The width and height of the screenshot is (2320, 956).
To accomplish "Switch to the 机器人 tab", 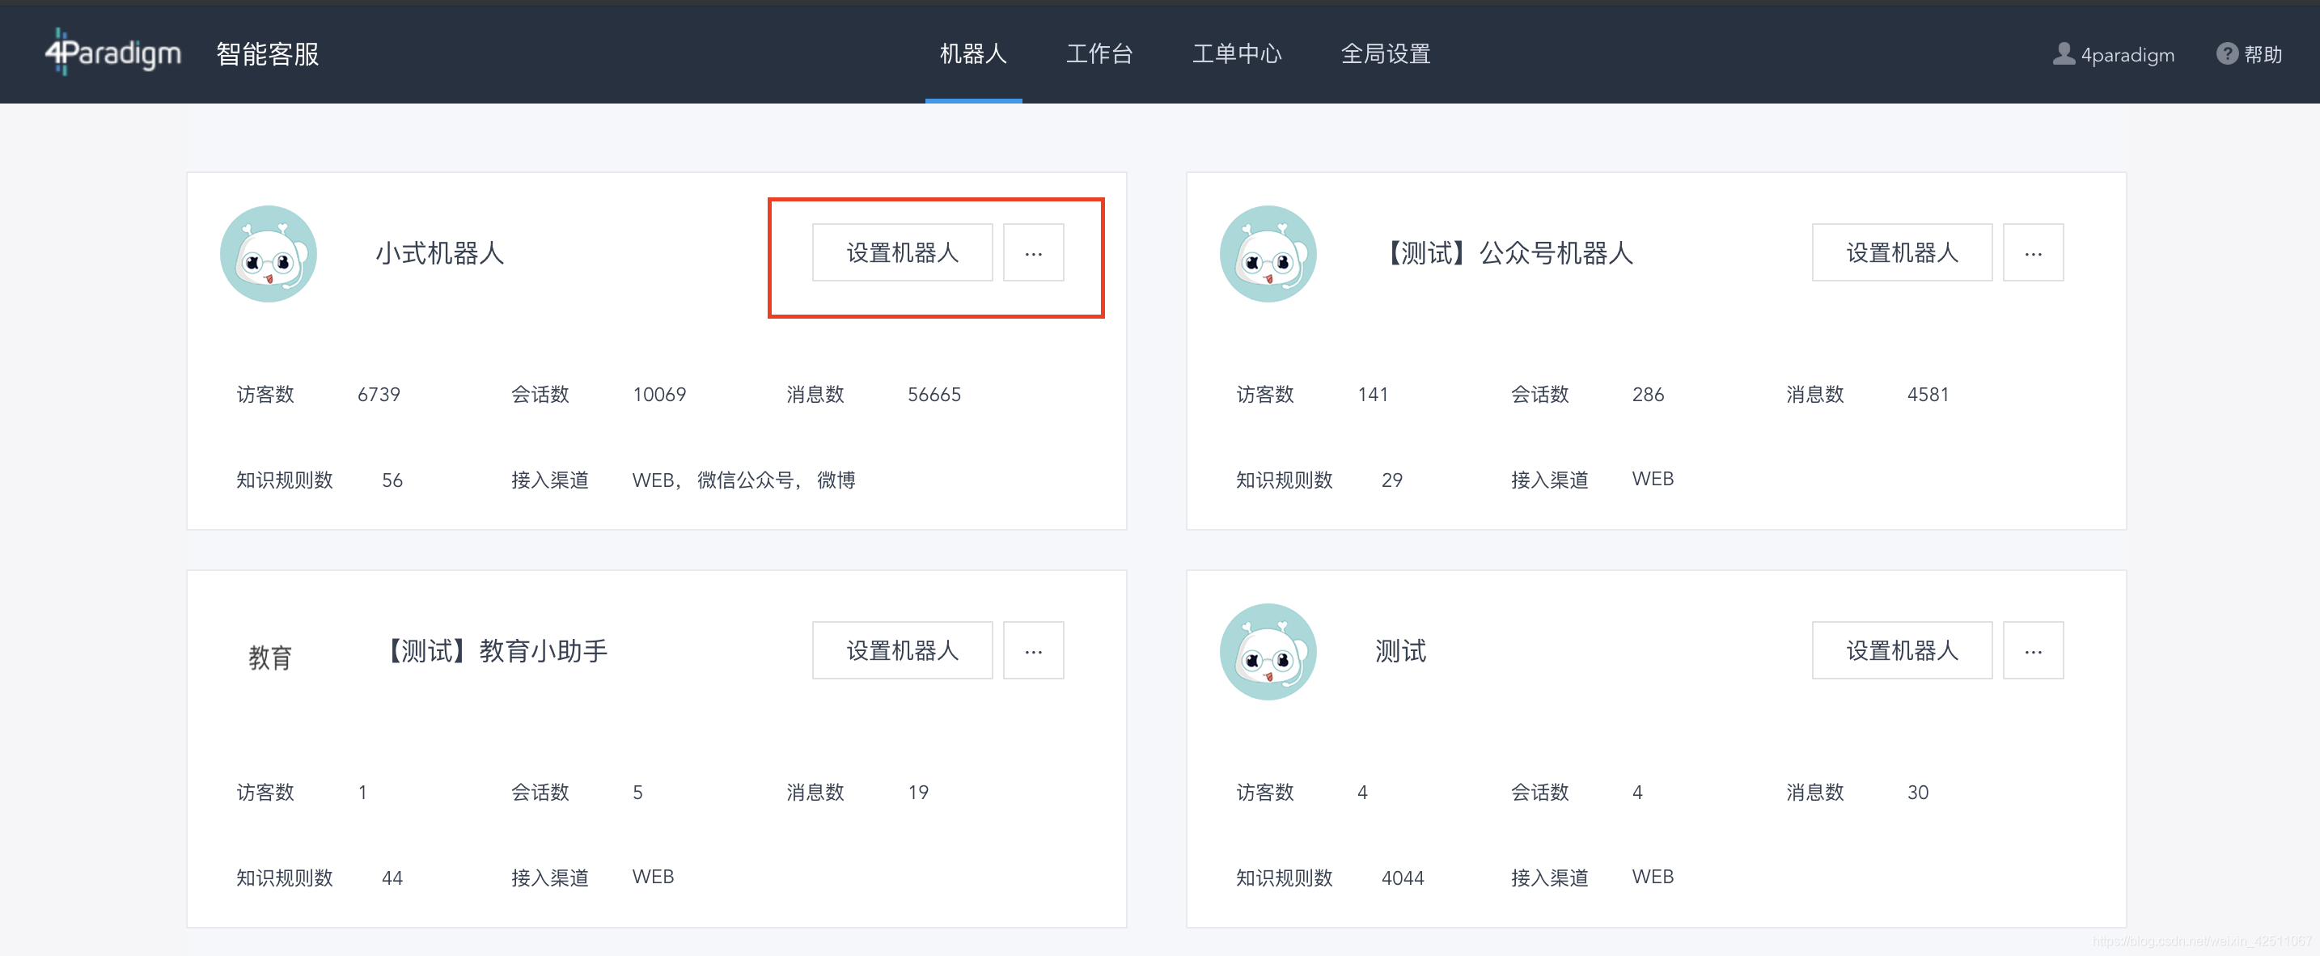I will [x=972, y=54].
